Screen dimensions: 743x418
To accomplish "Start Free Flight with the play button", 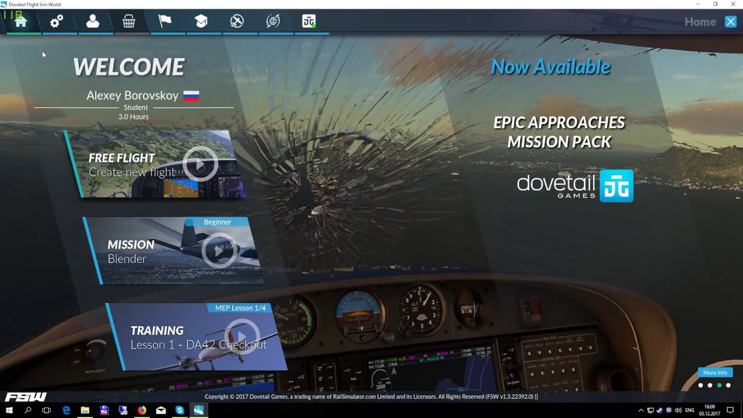I will click(x=200, y=165).
